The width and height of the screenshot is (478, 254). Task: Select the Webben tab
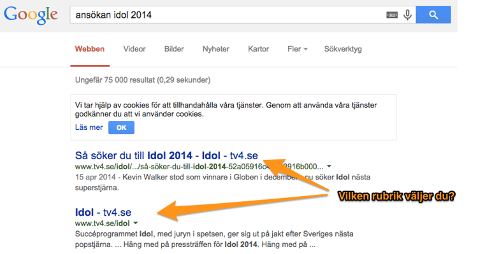point(90,49)
